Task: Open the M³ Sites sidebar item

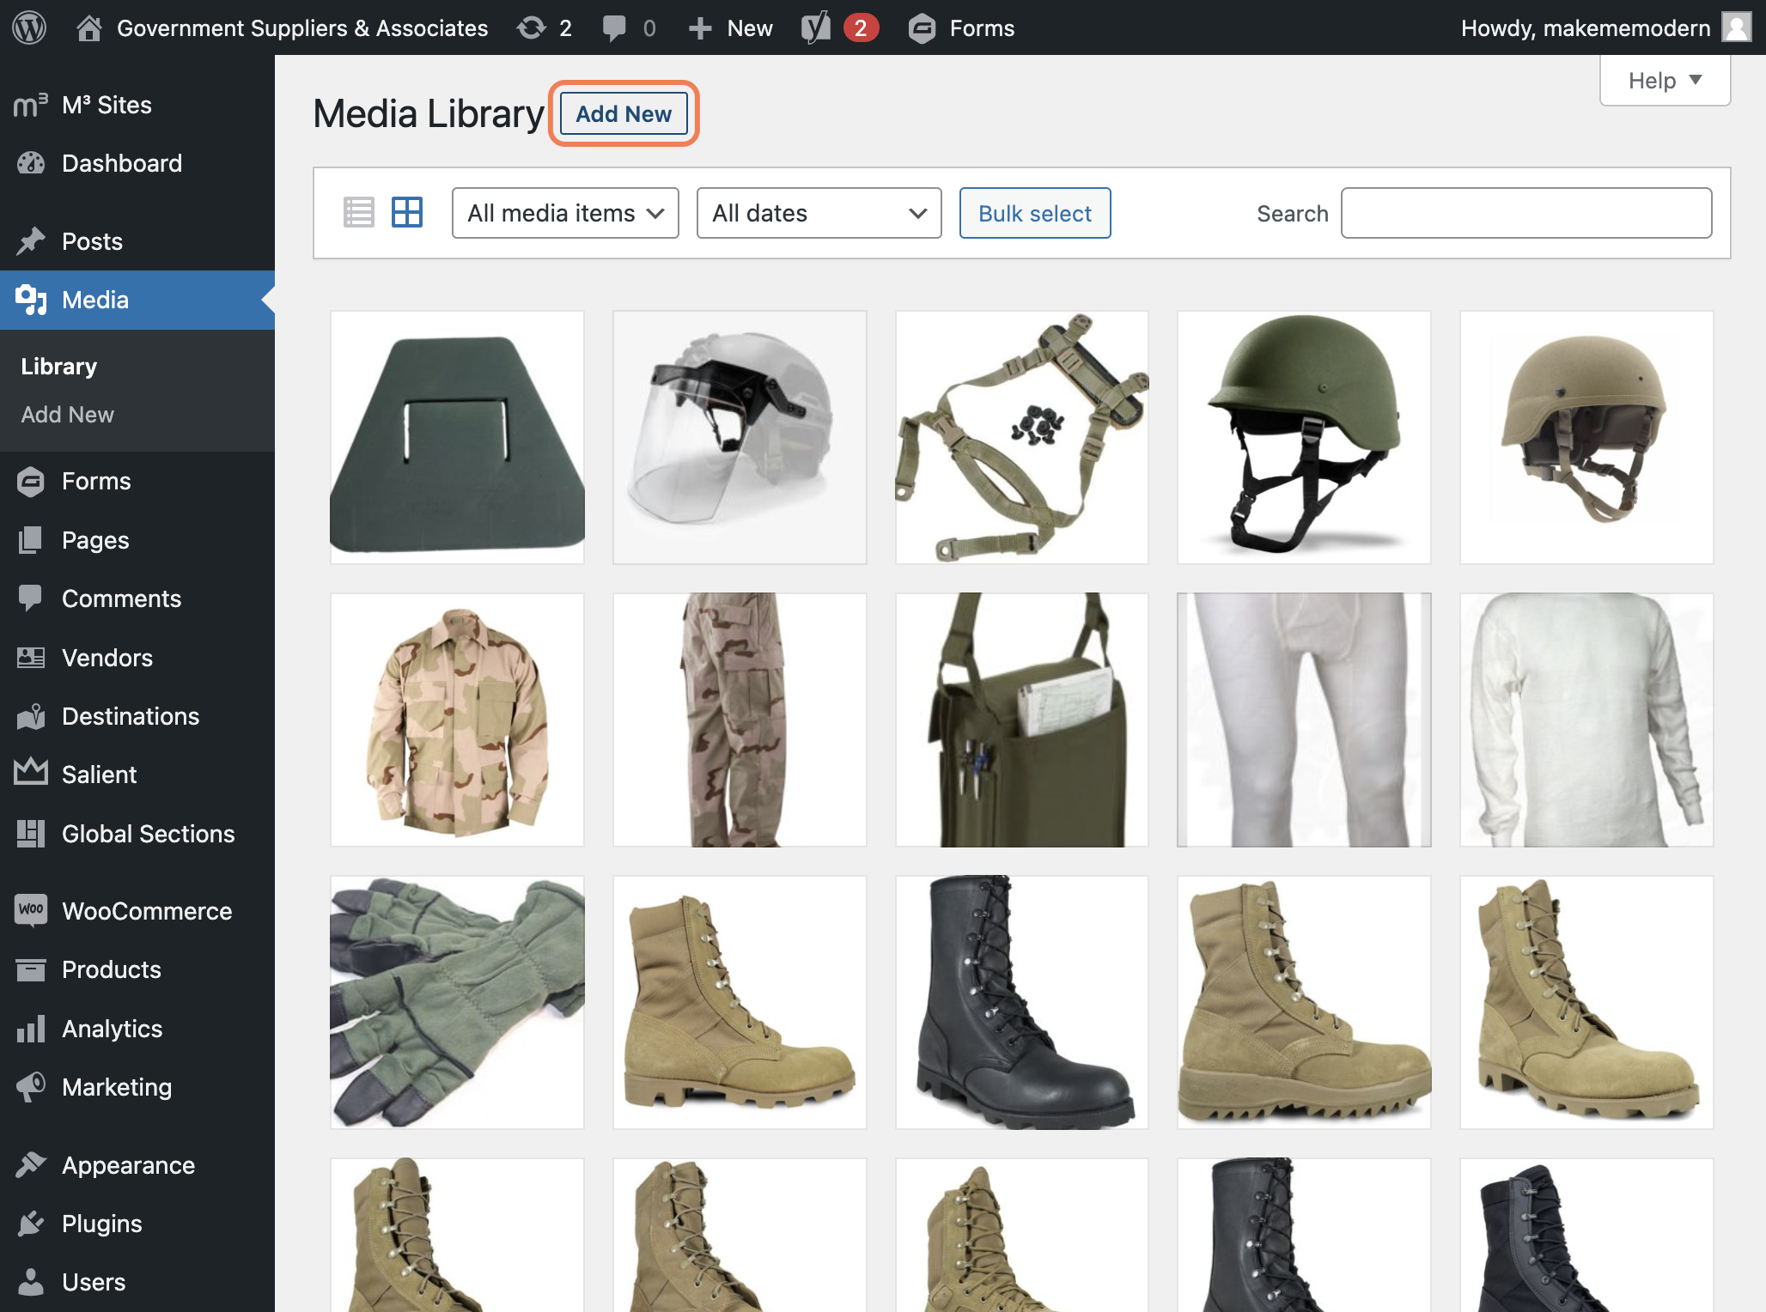Action: (x=137, y=105)
